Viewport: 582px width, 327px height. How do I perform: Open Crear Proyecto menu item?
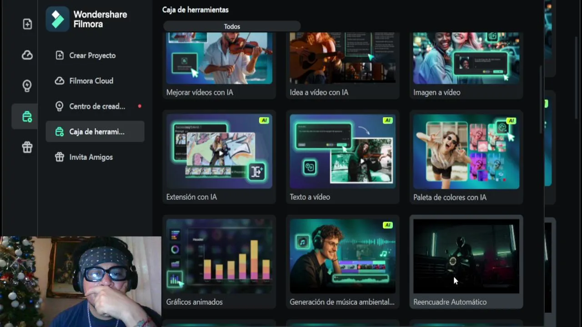click(95, 55)
